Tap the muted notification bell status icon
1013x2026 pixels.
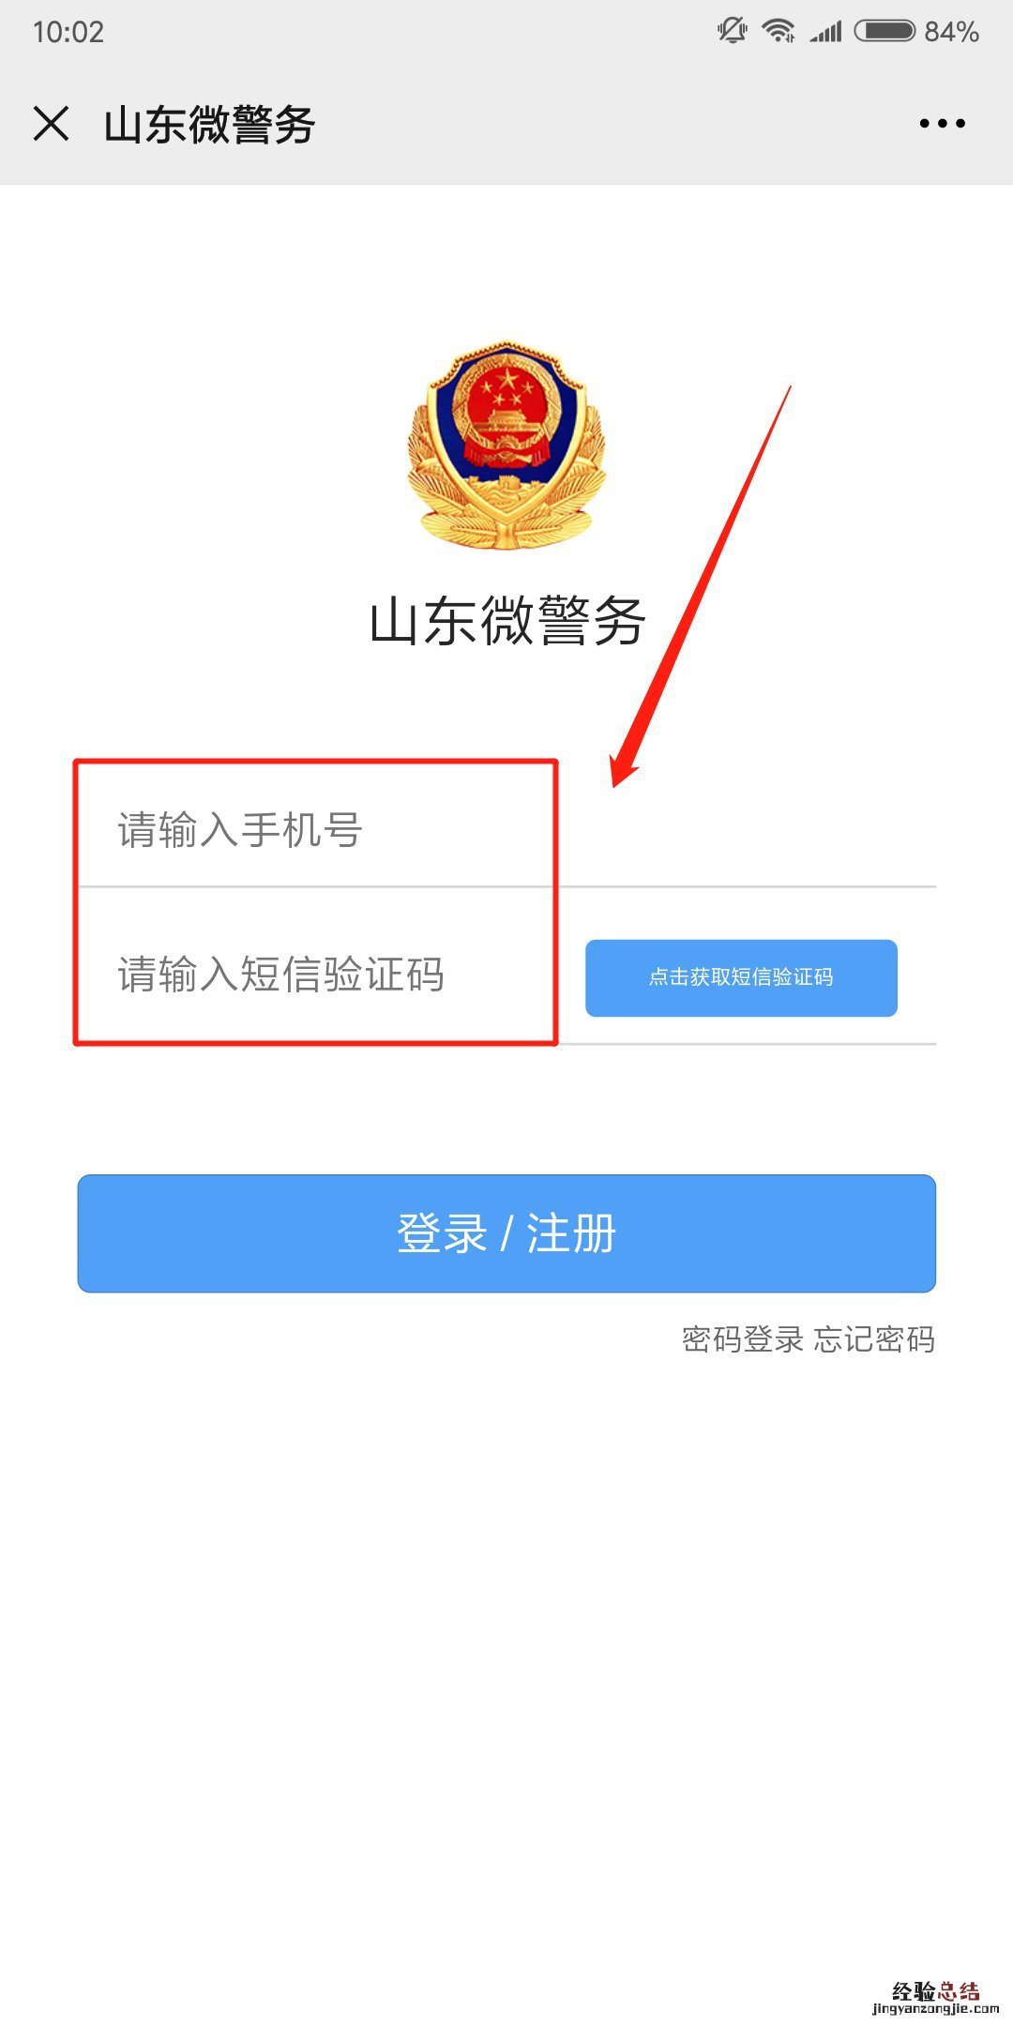click(733, 31)
